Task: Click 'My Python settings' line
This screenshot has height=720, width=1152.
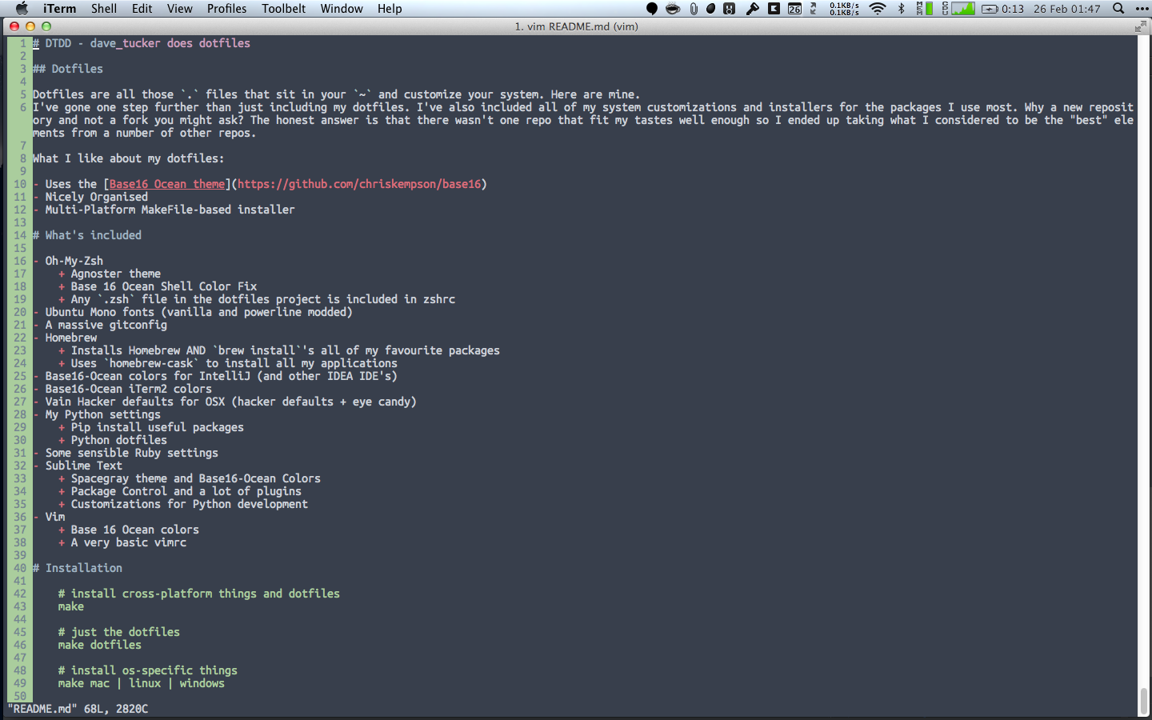Action: (103, 414)
